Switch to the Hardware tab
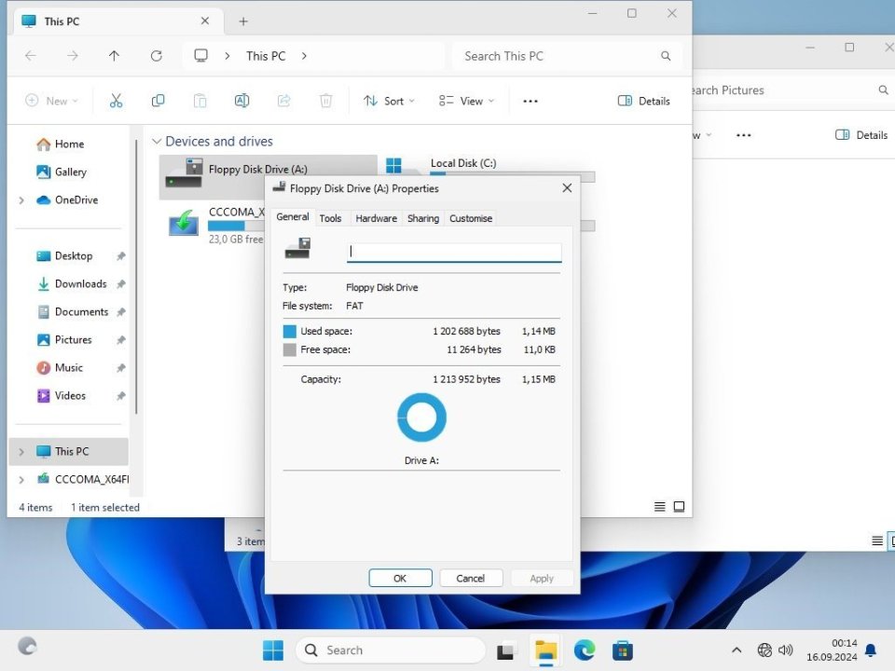The width and height of the screenshot is (895, 671). [376, 218]
